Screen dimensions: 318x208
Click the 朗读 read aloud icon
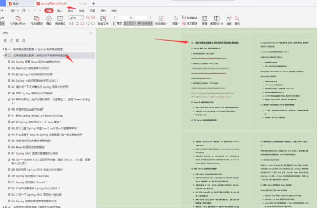tap(229, 21)
